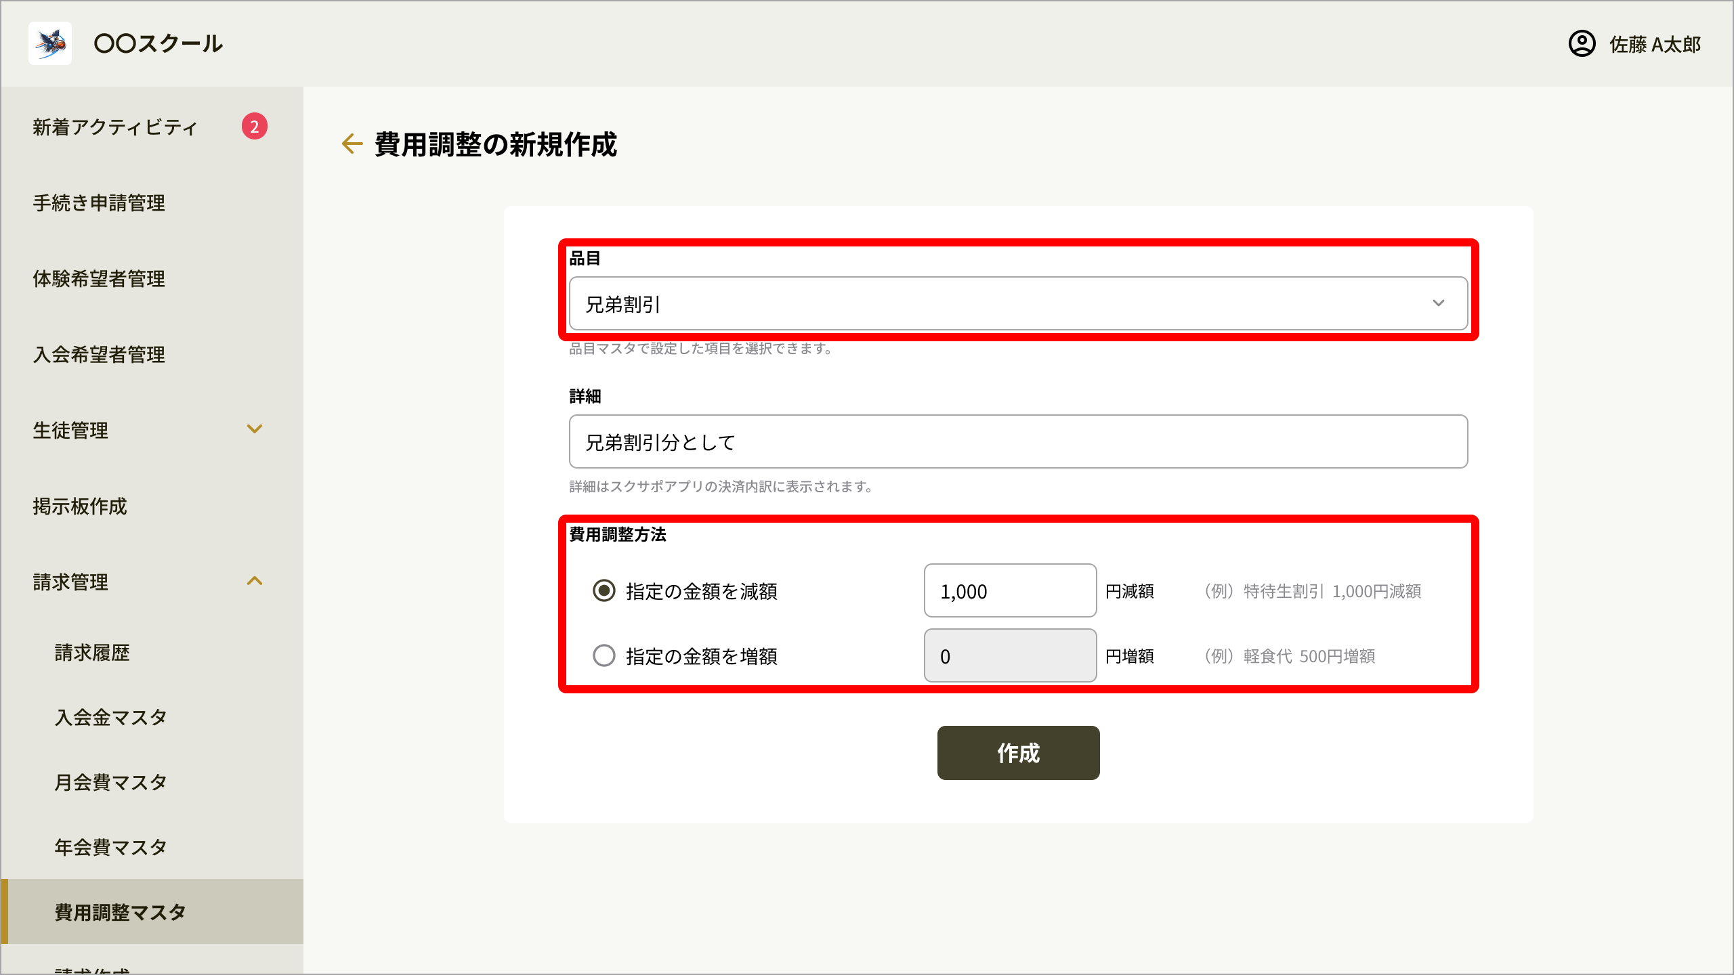Go to 月会費マスタ submenu item
The width and height of the screenshot is (1734, 975).
tap(111, 782)
